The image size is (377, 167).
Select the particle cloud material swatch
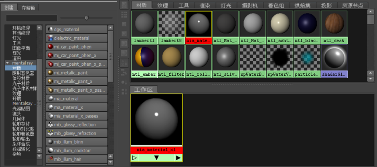(x=307, y=61)
